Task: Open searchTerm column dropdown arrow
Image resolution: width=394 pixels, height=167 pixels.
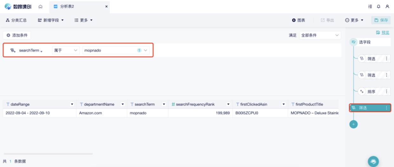Action: (164, 104)
